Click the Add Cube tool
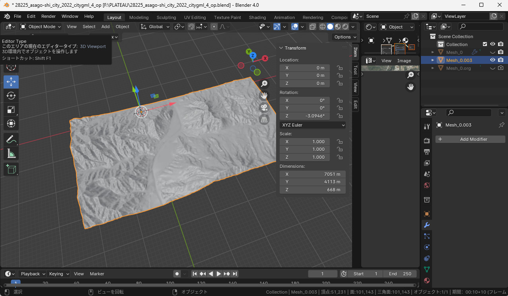Screen dimensions: 508x296 11,169
